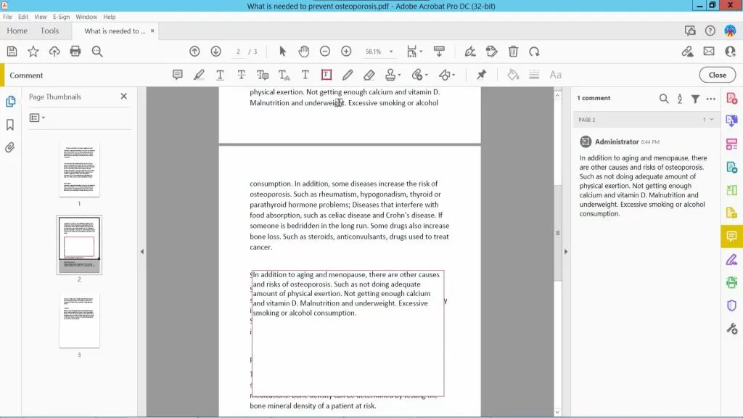This screenshot has width=743, height=418.
Task: Toggle Keep Tool Selected pin
Action: pos(480,74)
